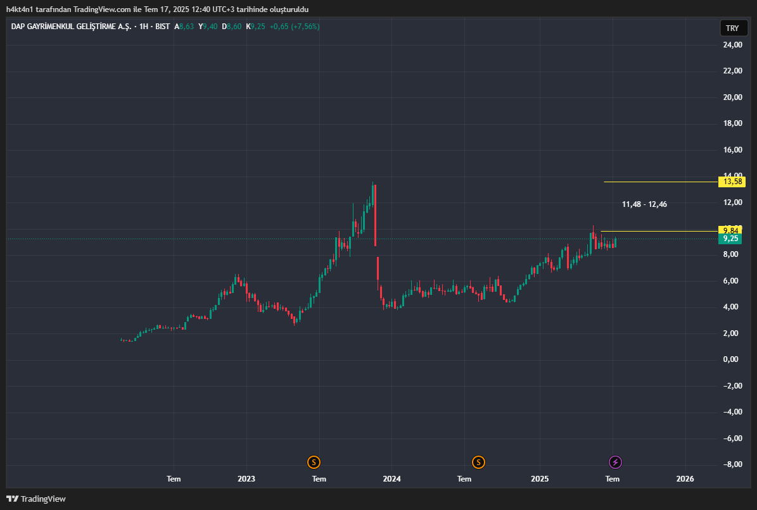Click the second orange S split marker near Tem 2024
Screen dimensions: 757x510
point(478,463)
